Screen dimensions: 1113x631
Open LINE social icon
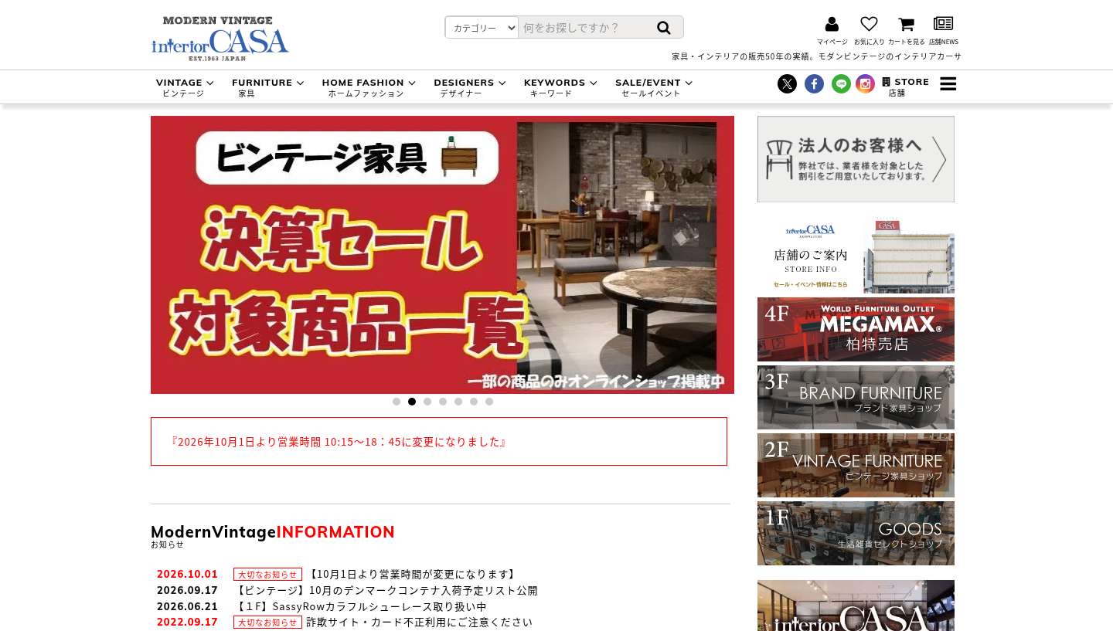(x=841, y=83)
